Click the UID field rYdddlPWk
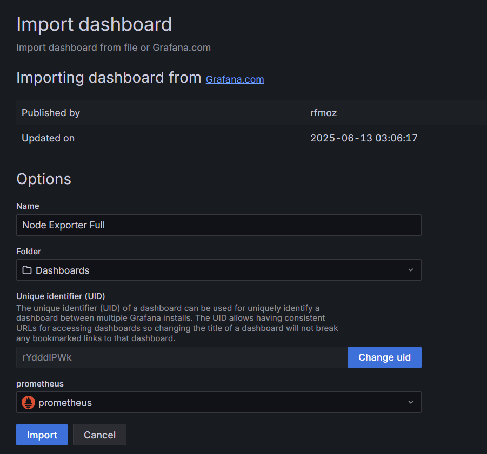The height and width of the screenshot is (454, 487). [182, 357]
